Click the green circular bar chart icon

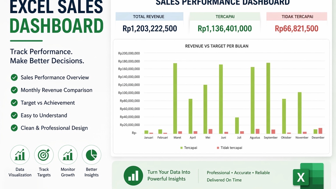click(133, 175)
